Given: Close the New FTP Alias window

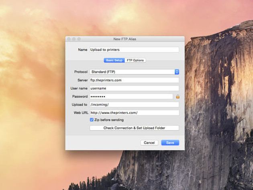Looking at the screenshot, I should (x=69, y=39).
